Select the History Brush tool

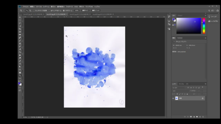click(20, 46)
